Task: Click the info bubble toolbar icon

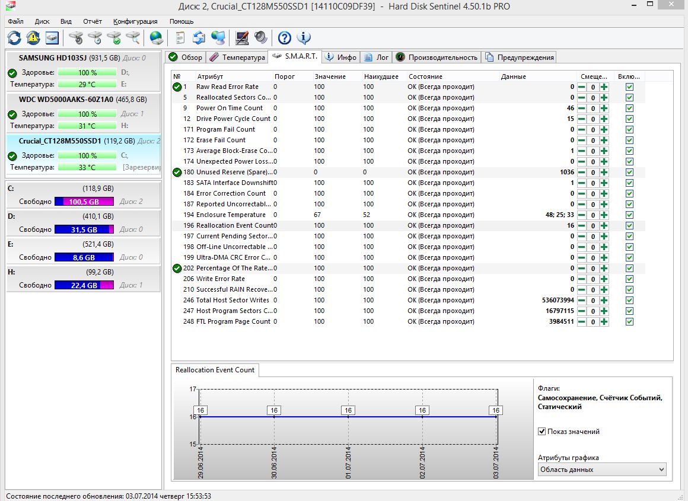Action: 304,38
